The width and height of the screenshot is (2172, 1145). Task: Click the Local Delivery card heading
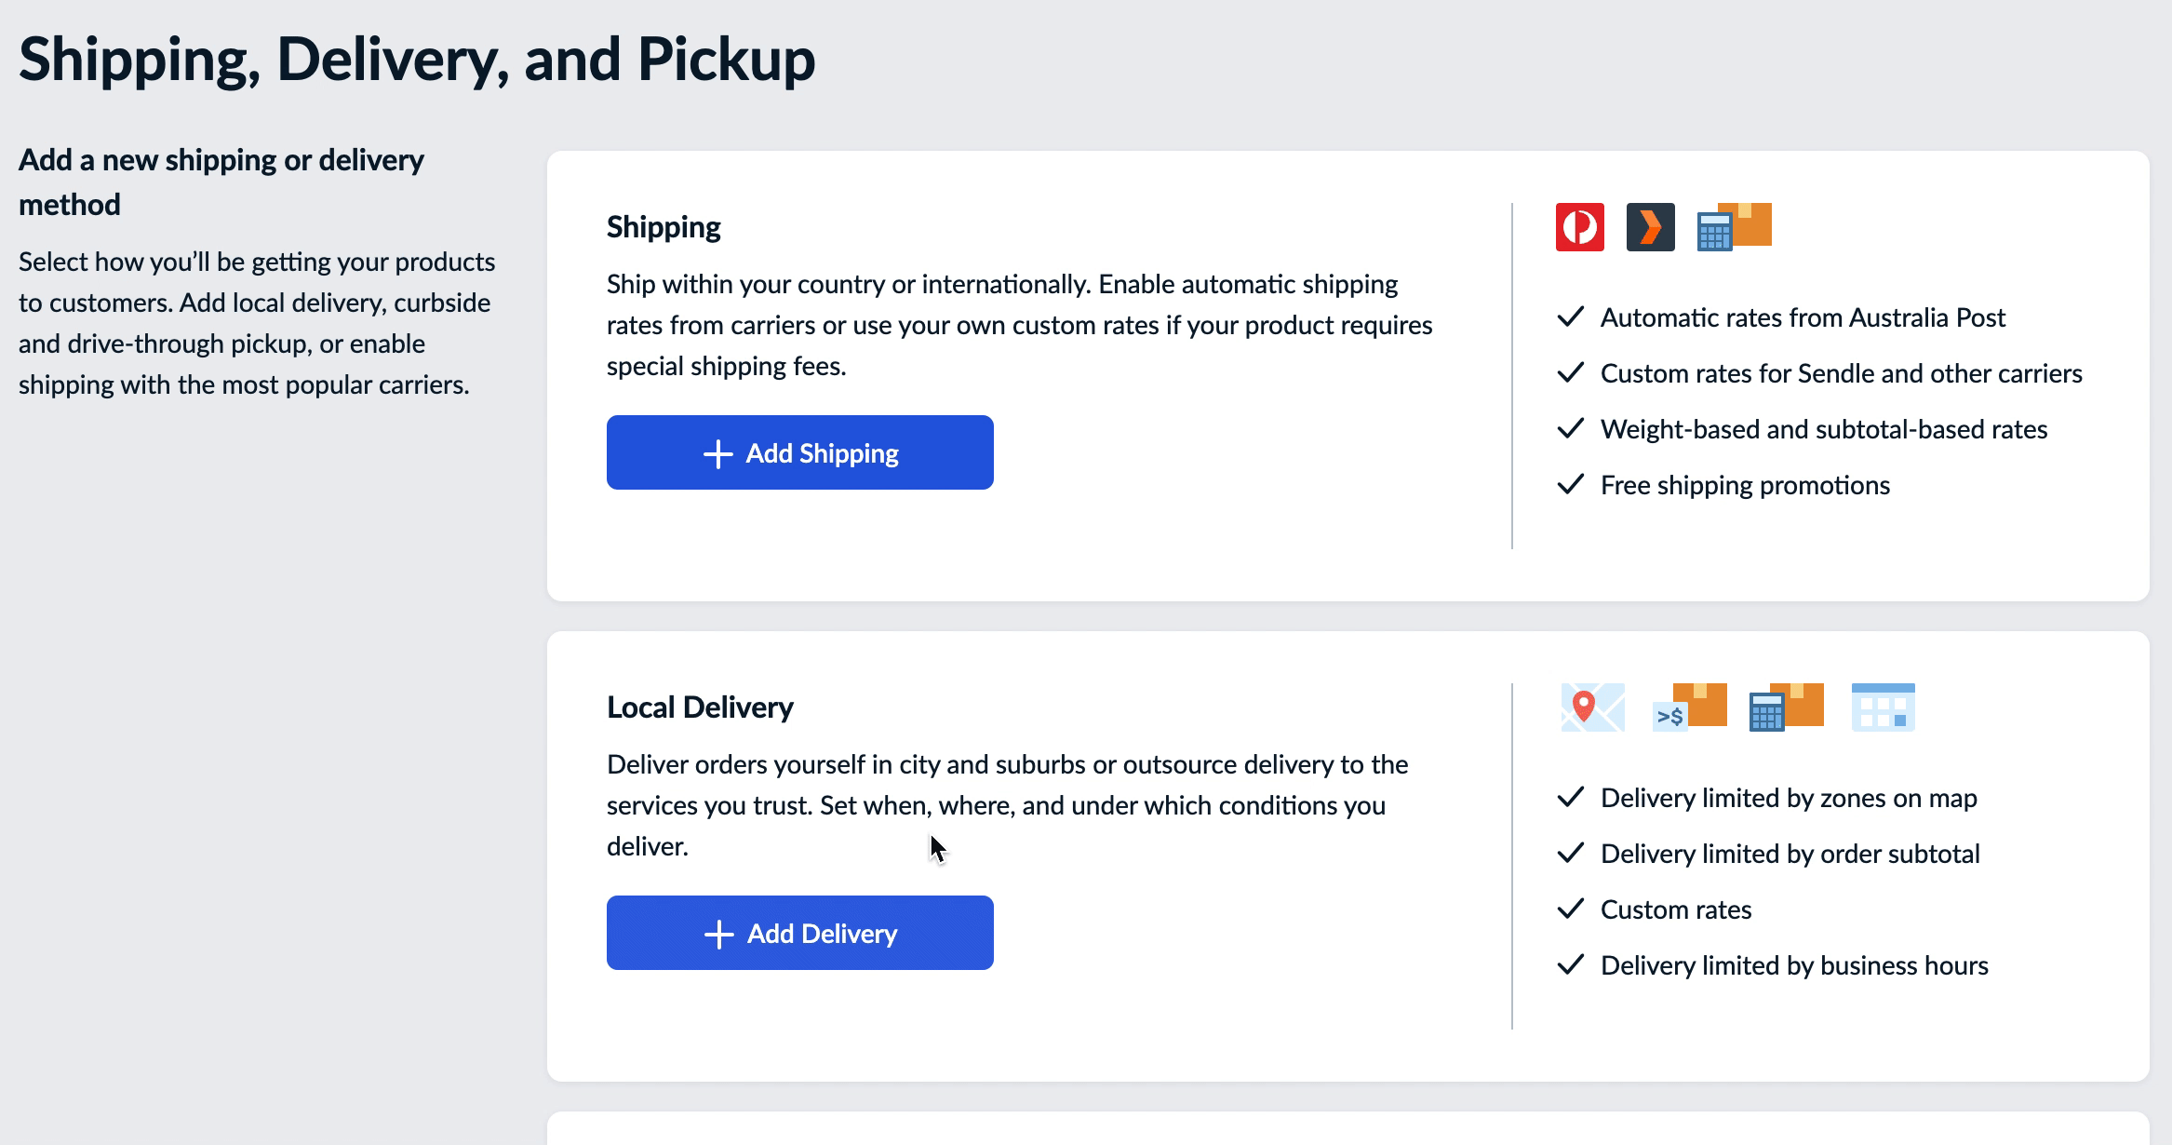pyautogui.click(x=700, y=707)
